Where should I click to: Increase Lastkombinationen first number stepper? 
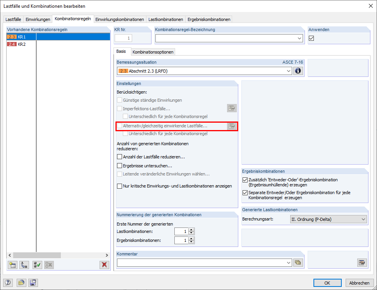(x=191, y=230)
